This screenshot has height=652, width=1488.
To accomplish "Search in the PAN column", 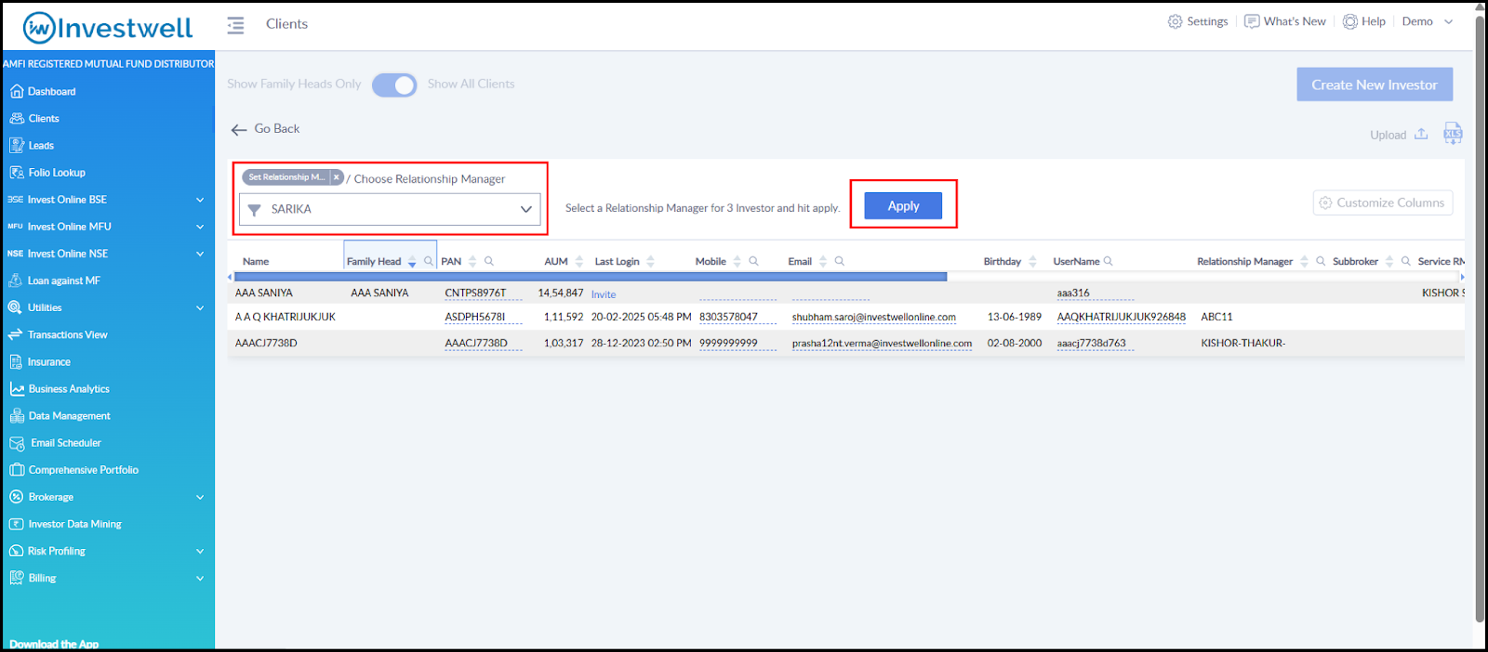I will [x=489, y=261].
